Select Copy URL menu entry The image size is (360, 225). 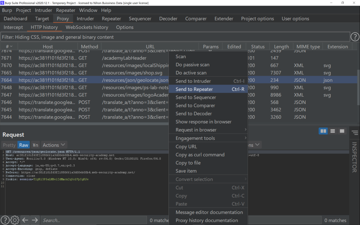click(x=208, y=147)
